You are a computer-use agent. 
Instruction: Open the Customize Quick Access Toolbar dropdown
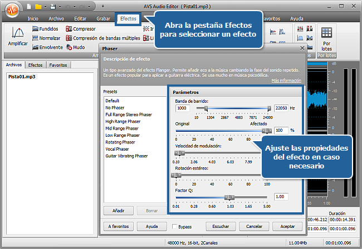coord(103,7)
